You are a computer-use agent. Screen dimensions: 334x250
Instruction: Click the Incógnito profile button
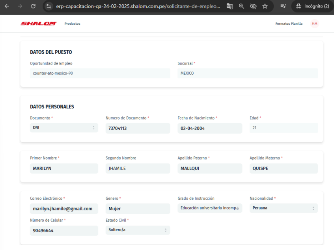click(x=313, y=6)
